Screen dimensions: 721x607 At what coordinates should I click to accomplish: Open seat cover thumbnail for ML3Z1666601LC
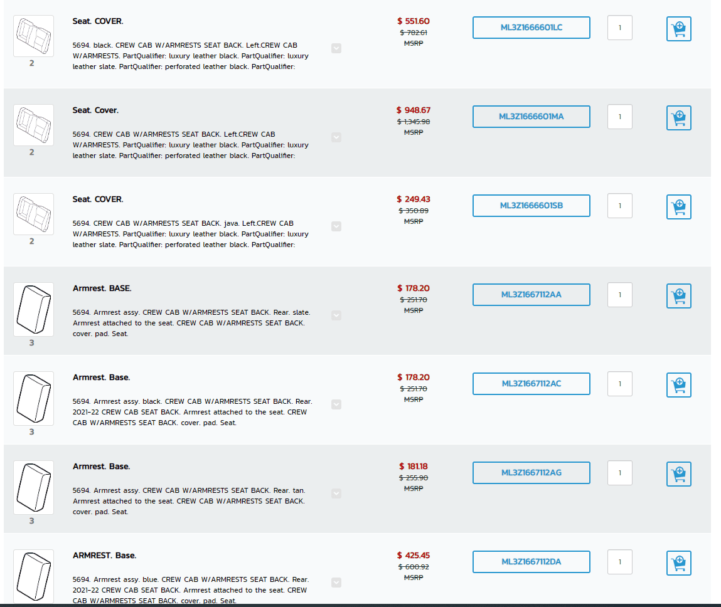point(33,36)
